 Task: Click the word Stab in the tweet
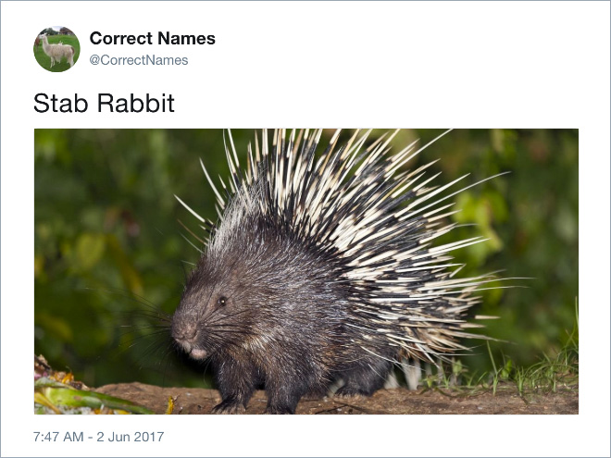(x=61, y=104)
